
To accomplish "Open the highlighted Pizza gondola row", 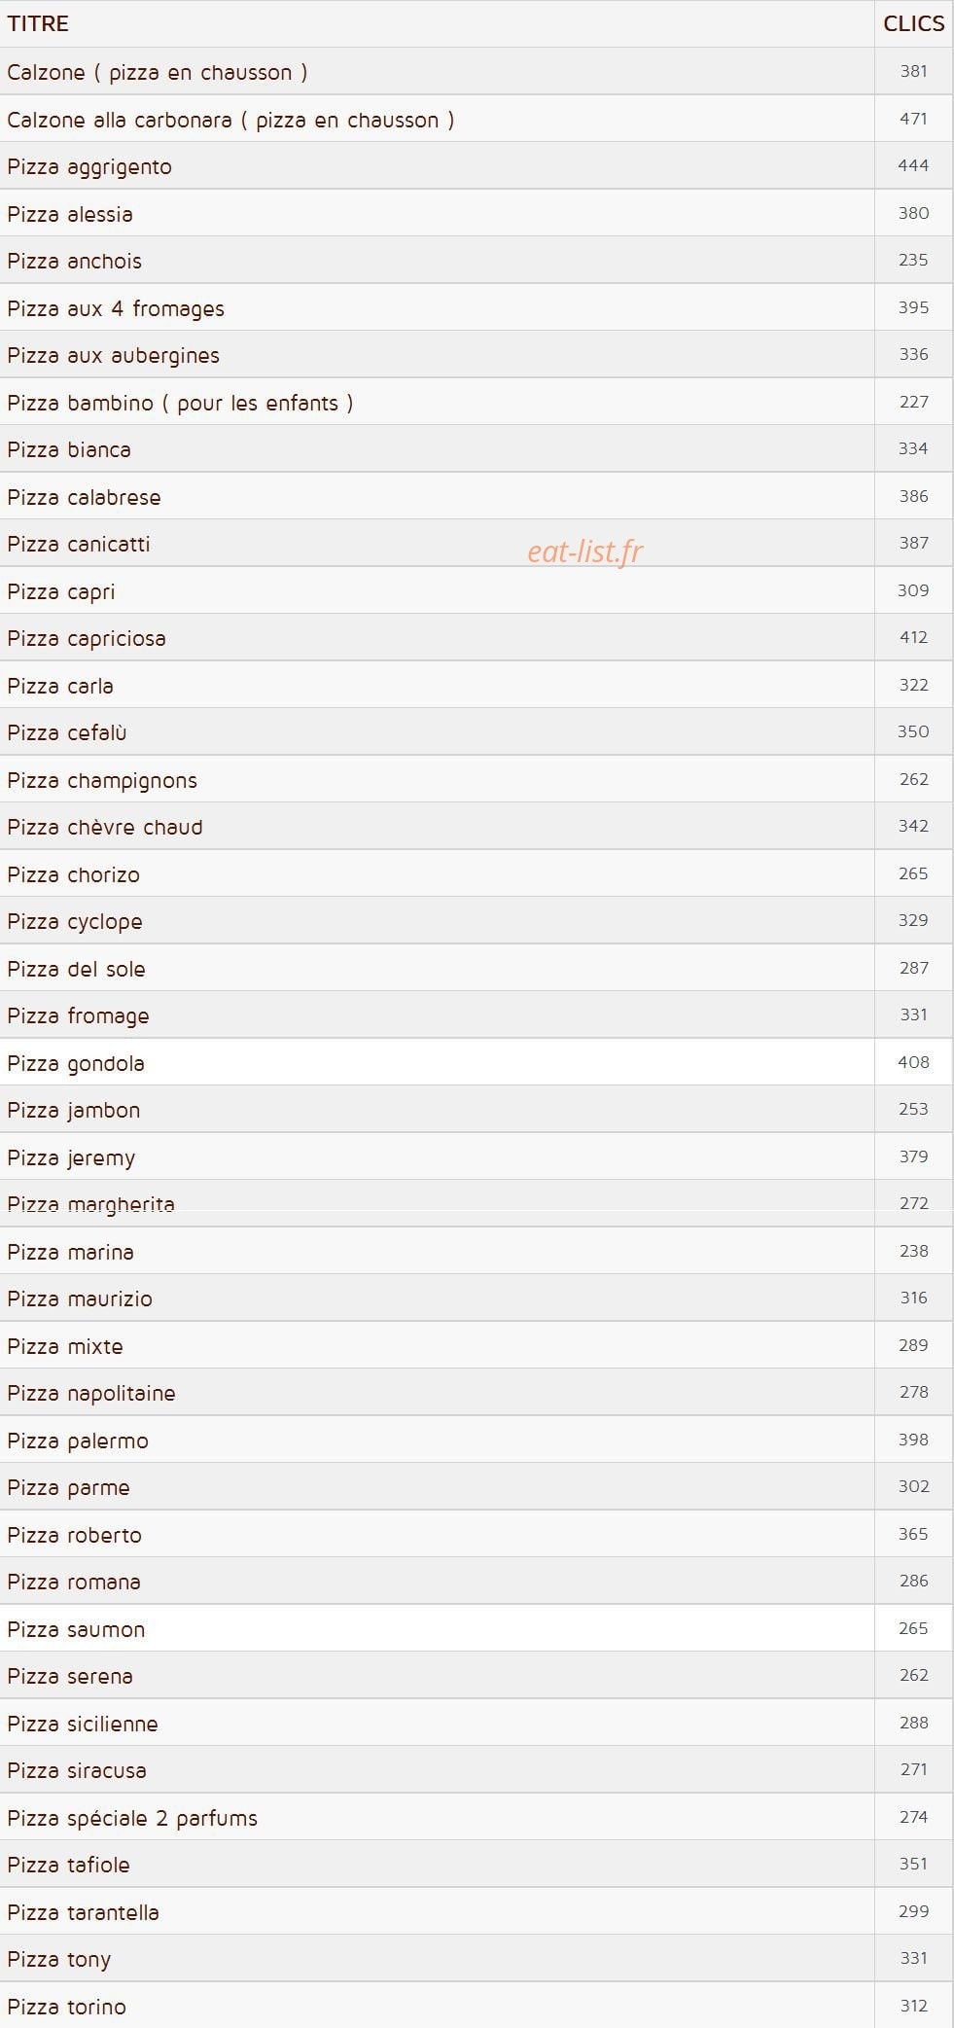I will [x=477, y=1062].
